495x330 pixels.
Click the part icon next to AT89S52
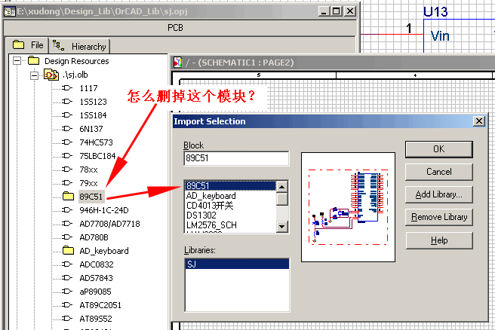67,319
